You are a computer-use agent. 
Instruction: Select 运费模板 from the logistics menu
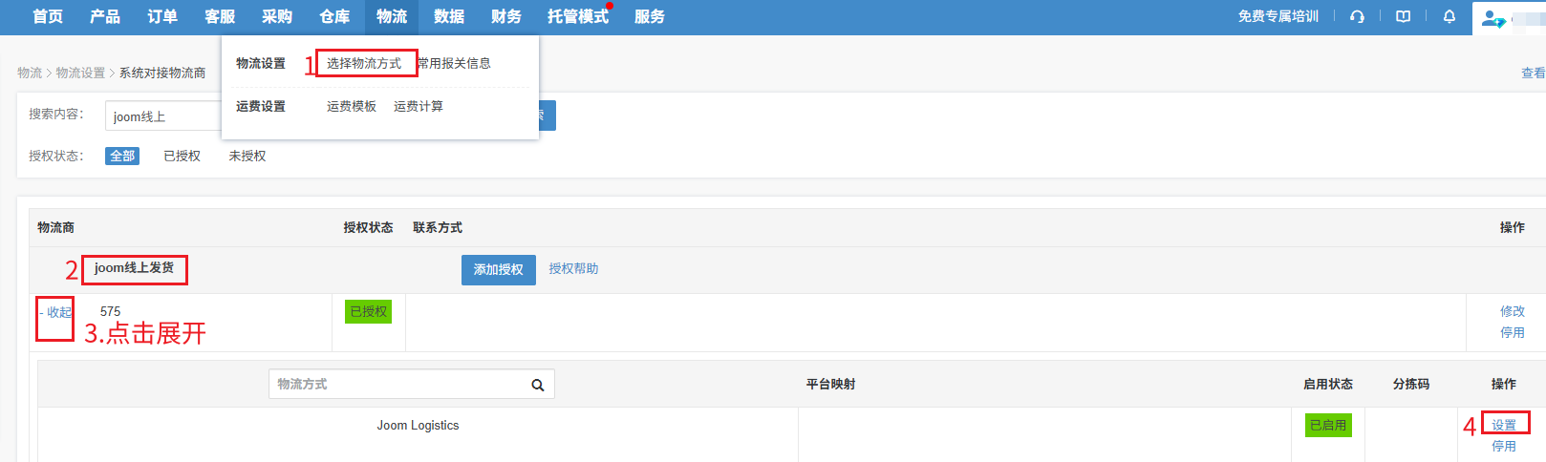click(x=352, y=106)
